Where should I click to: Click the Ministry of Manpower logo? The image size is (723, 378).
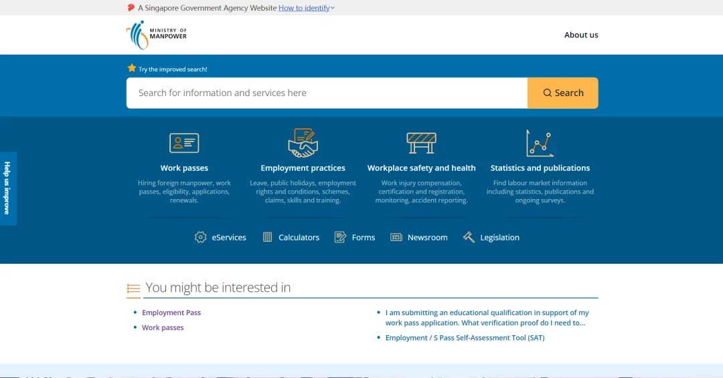tap(156, 35)
